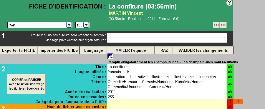Click MAILER l'équipe

(131, 50)
